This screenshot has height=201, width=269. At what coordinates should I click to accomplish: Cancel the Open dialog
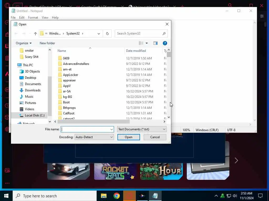[155, 137]
